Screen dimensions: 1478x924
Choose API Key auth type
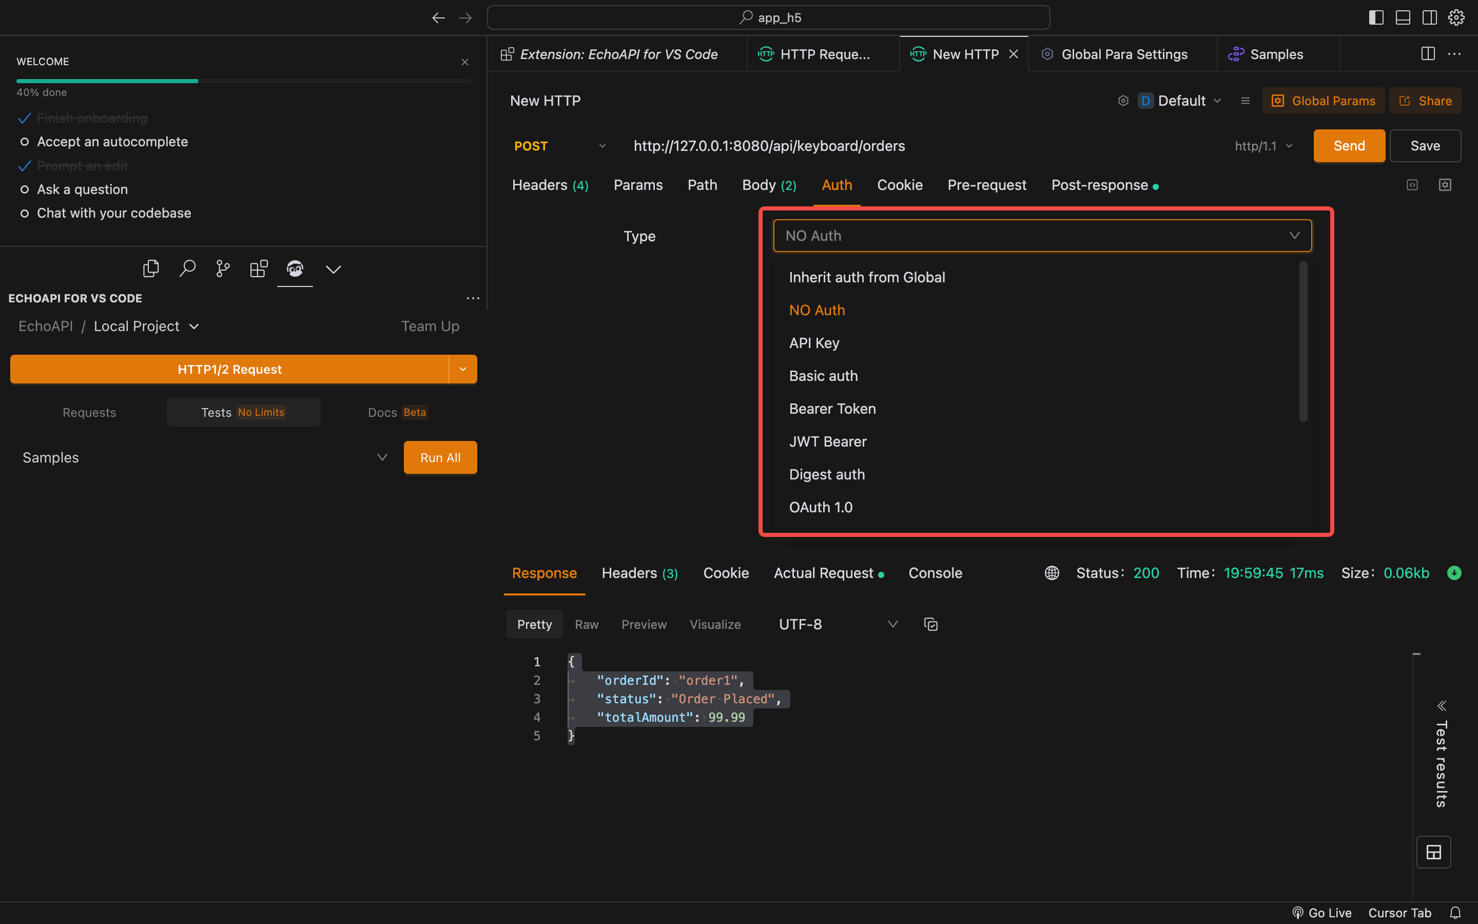pos(814,343)
